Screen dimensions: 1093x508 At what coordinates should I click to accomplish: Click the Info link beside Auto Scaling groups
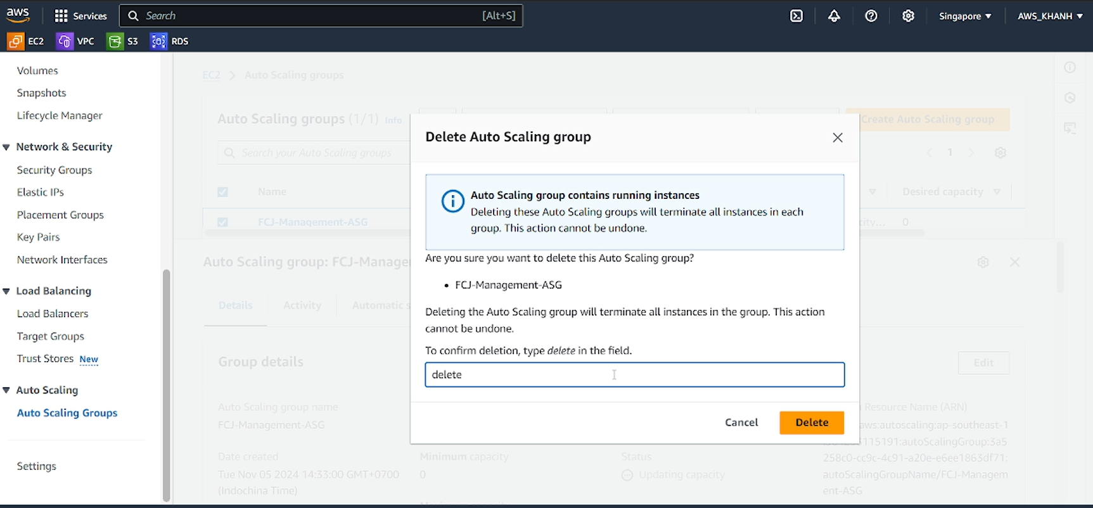pos(393,120)
